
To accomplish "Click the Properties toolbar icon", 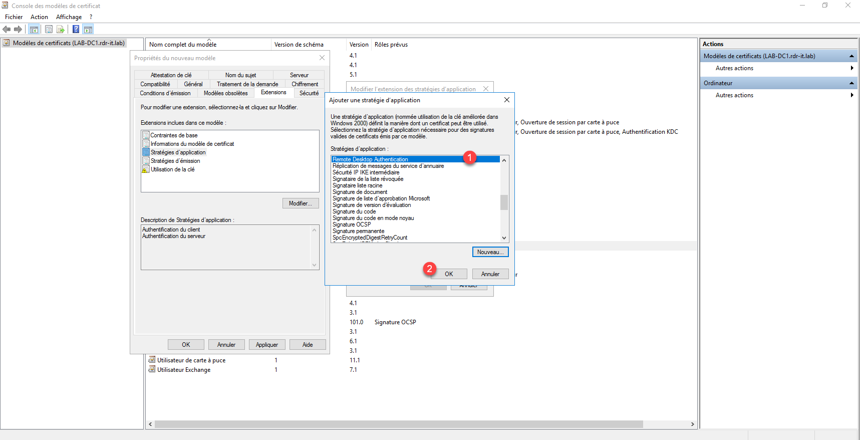I will coord(49,29).
